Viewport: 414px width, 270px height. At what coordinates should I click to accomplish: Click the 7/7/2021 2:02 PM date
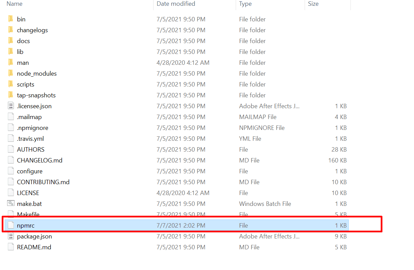coord(181,226)
